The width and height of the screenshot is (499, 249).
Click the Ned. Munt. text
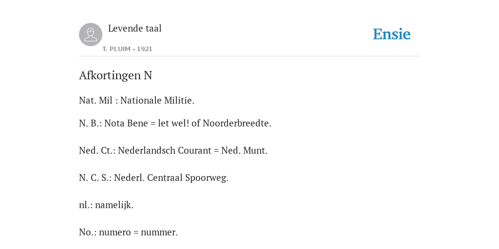tap(245, 151)
